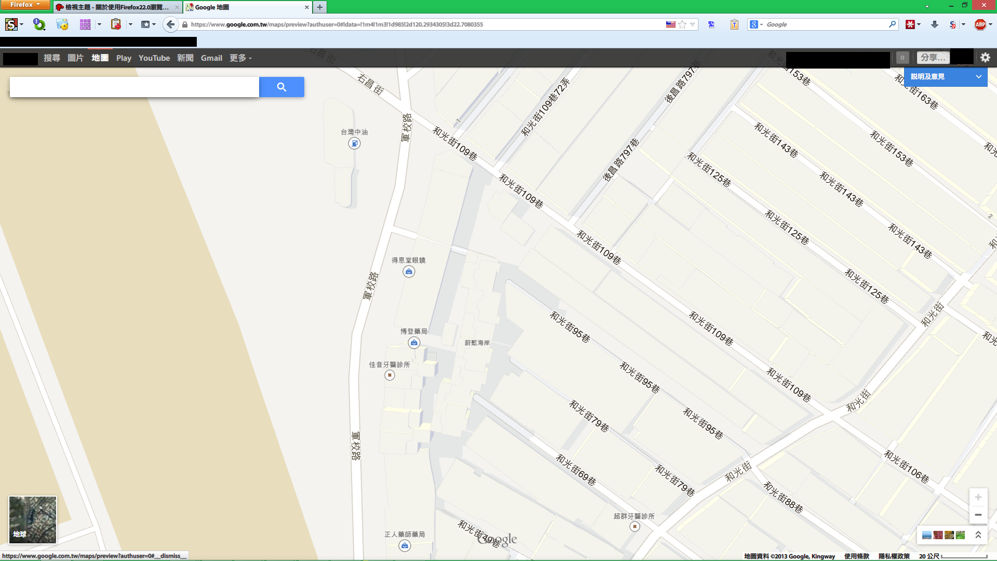The image size is (997, 561).
Task: Expand the 說明及意見 help panel
Action: pos(945,76)
